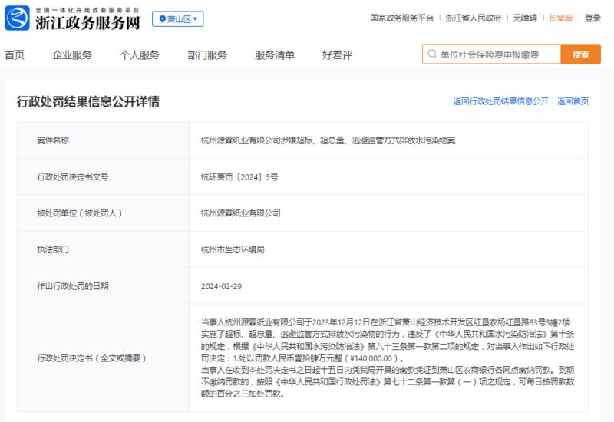The image size is (614, 422).
Task: Open the 好差评 menu item
Action: pos(337,55)
